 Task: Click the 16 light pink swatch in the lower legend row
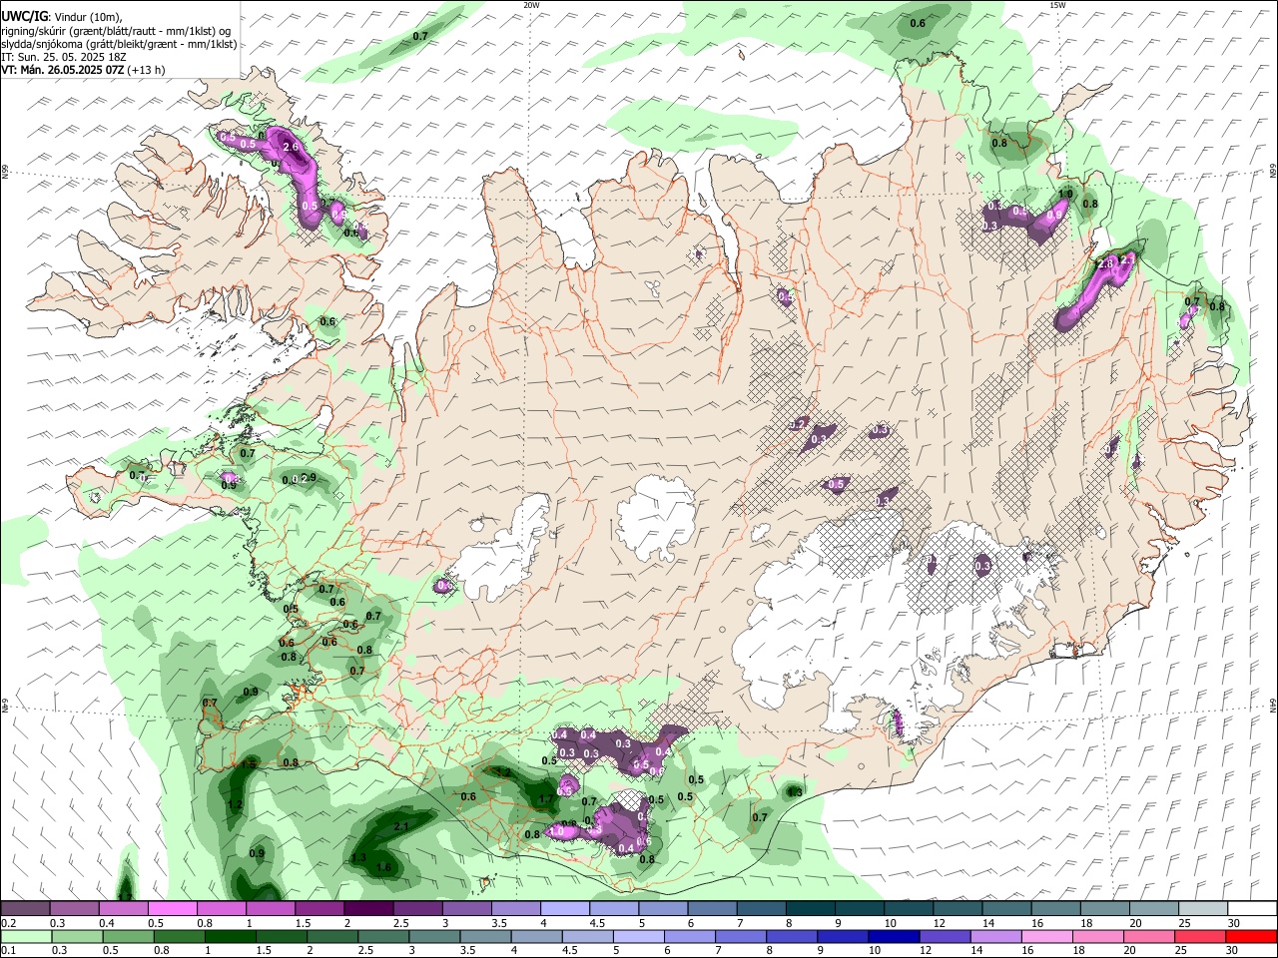click(1046, 936)
